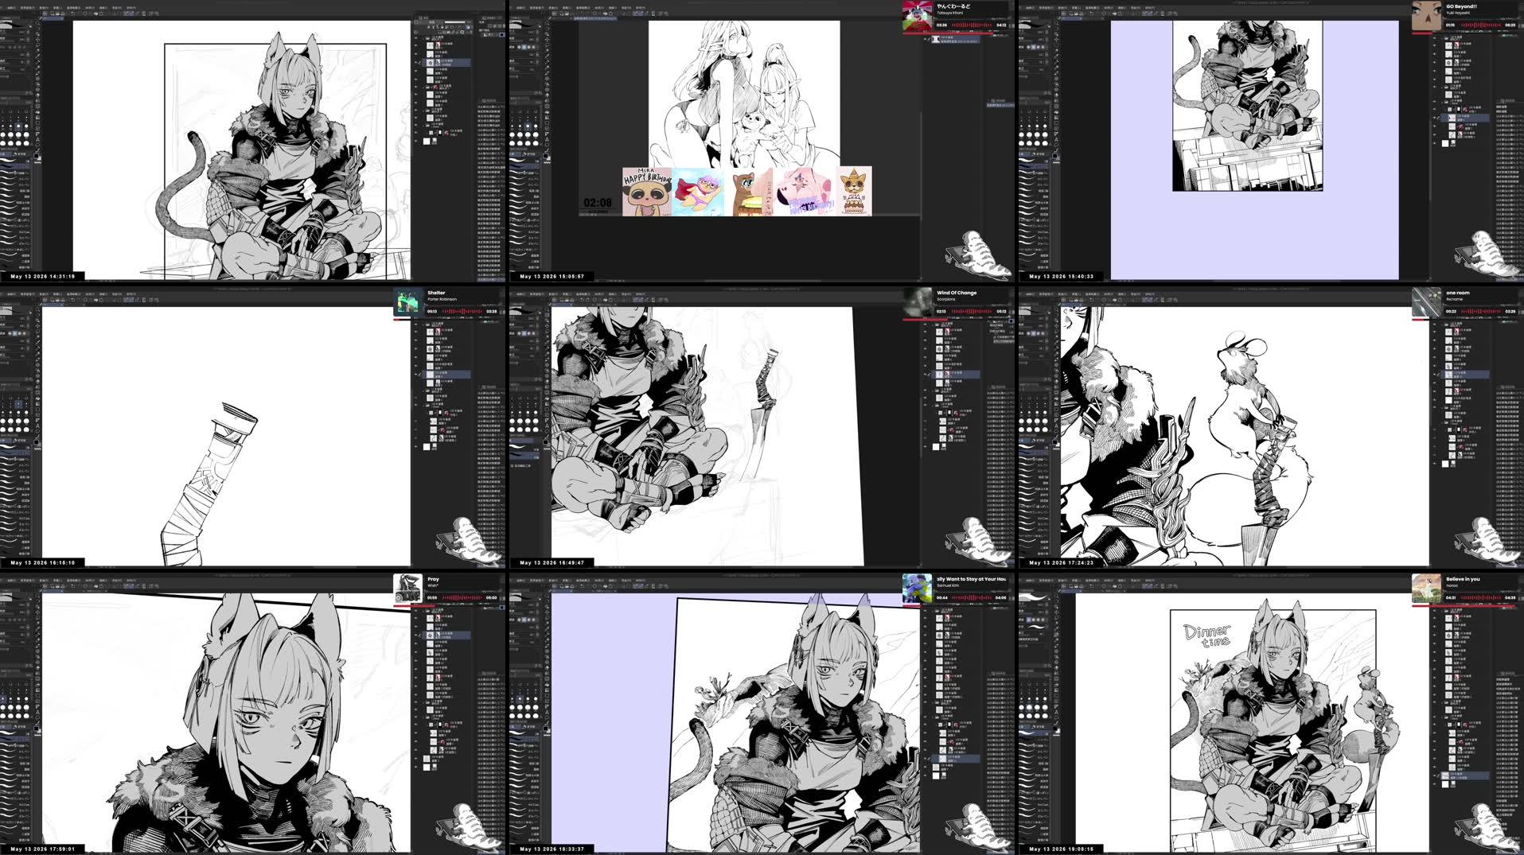1524x855 pixels.
Task: Open the Believe in you album art
Action: [x=1427, y=589]
